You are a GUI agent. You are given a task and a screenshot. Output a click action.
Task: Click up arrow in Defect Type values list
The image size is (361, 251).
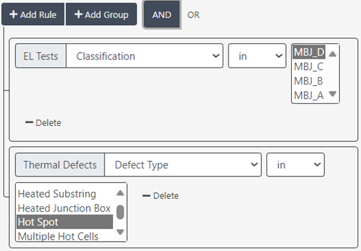tap(120, 192)
